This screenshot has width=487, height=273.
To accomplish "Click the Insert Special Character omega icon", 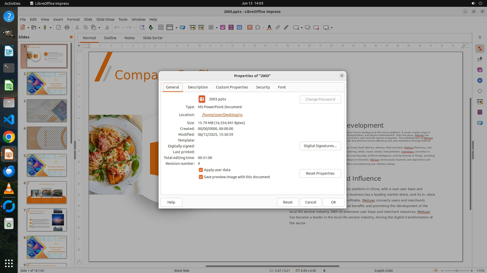I will tap(258, 28).
